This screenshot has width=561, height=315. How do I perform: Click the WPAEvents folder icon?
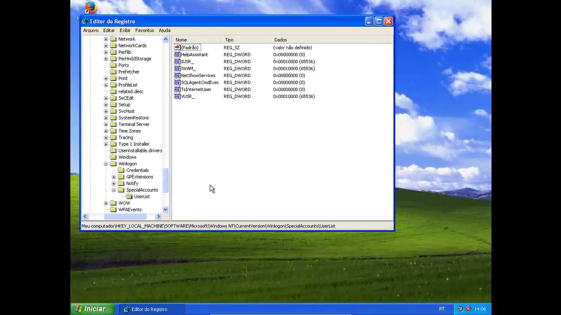click(x=113, y=210)
